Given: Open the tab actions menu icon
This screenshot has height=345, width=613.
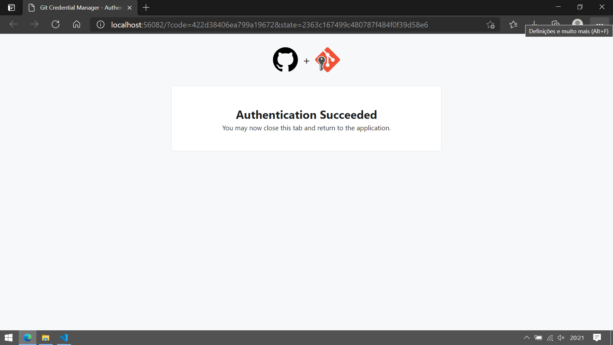Looking at the screenshot, I should pyautogui.click(x=11, y=8).
